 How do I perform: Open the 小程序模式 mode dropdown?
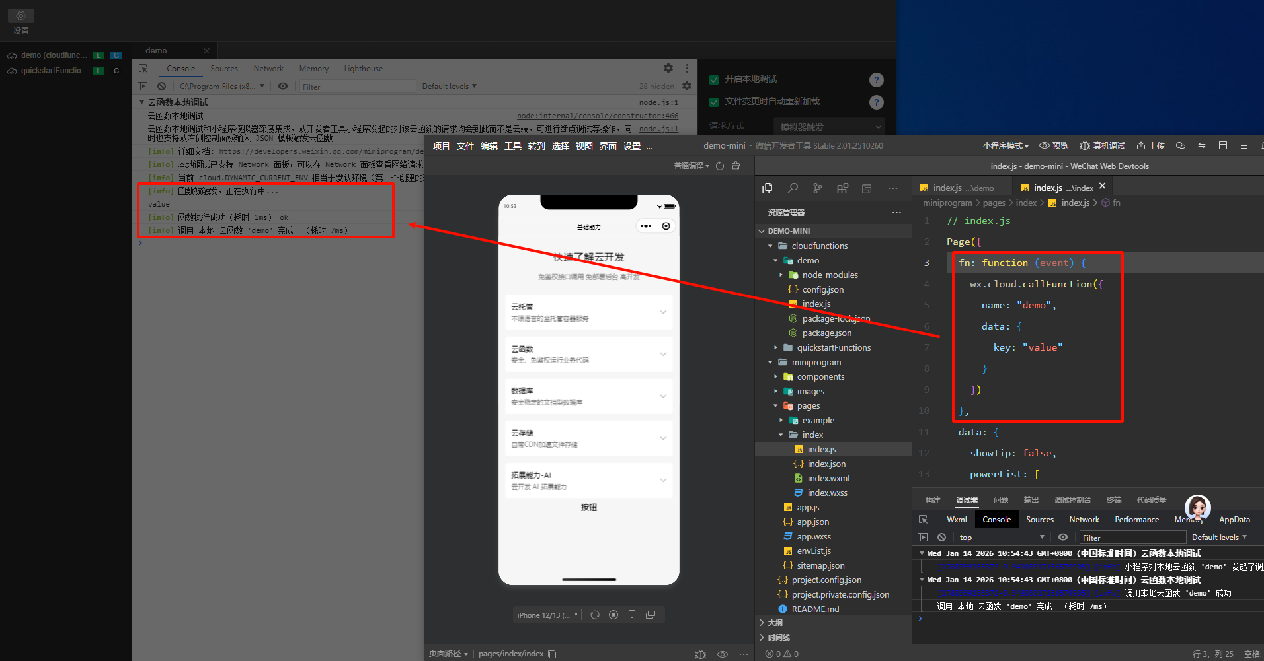click(x=1005, y=146)
